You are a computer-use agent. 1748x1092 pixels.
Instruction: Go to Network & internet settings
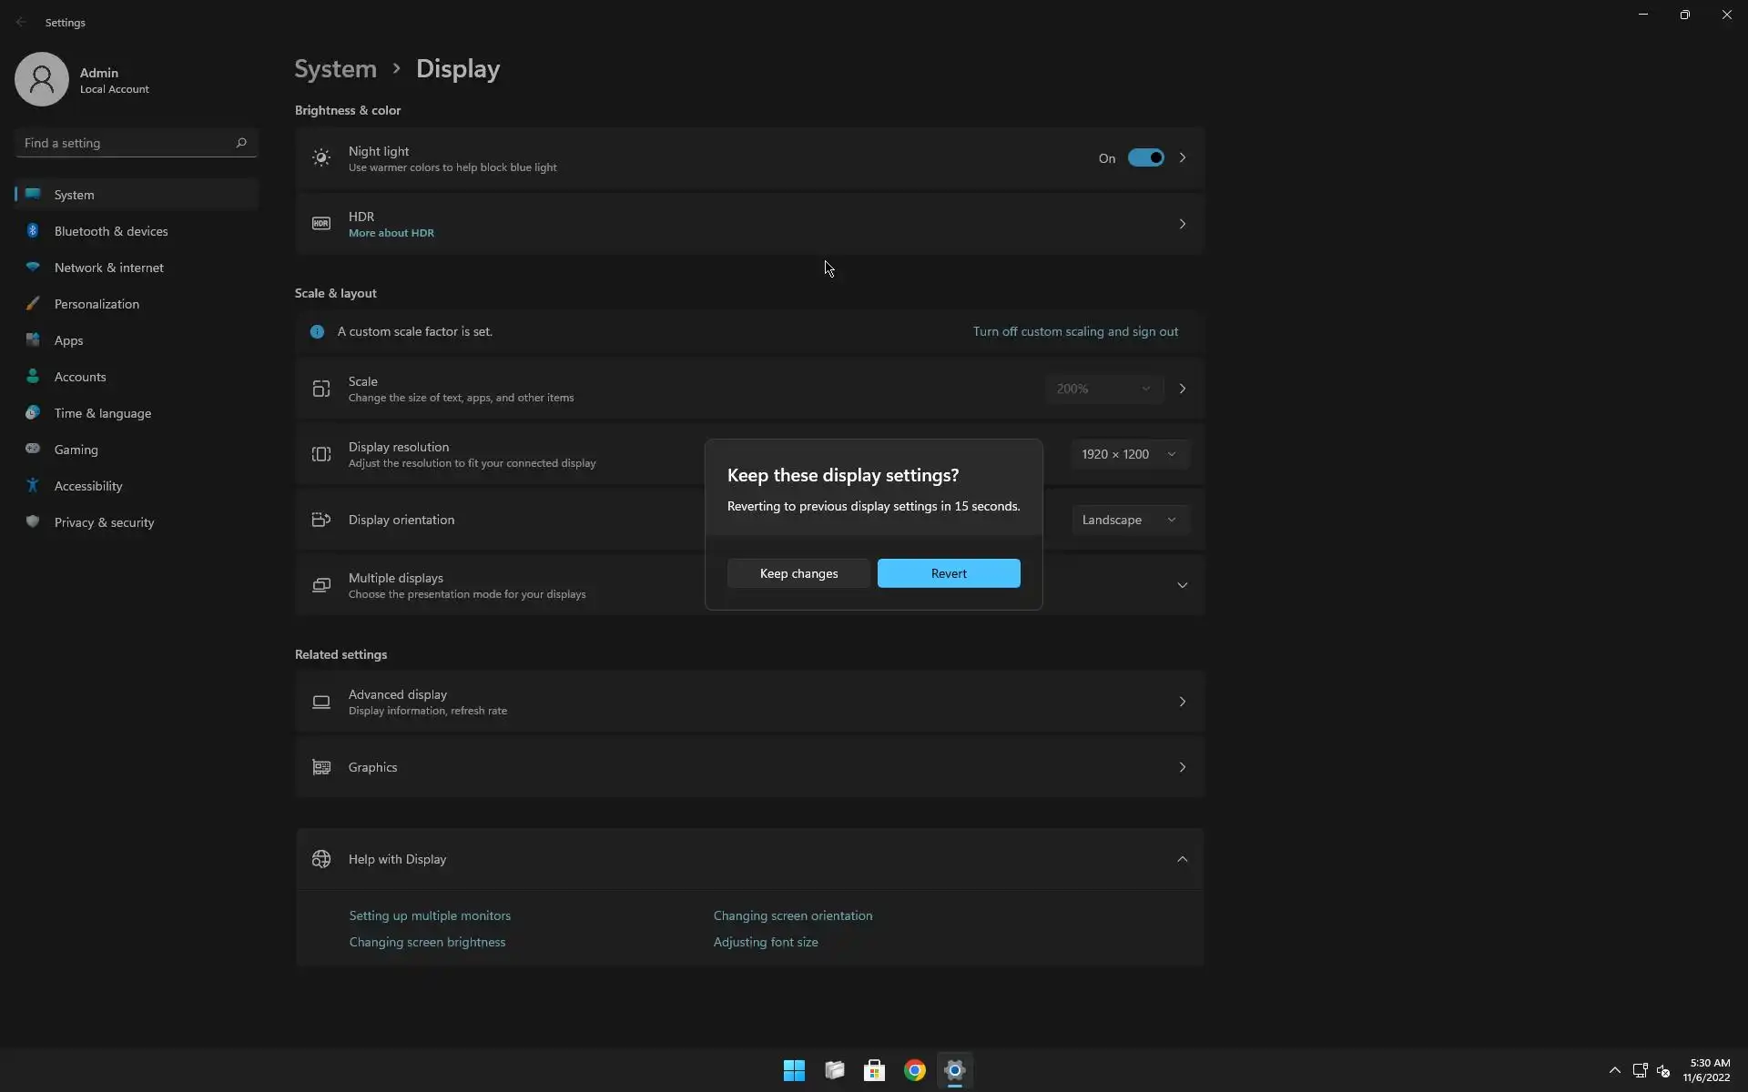[x=108, y=268]
